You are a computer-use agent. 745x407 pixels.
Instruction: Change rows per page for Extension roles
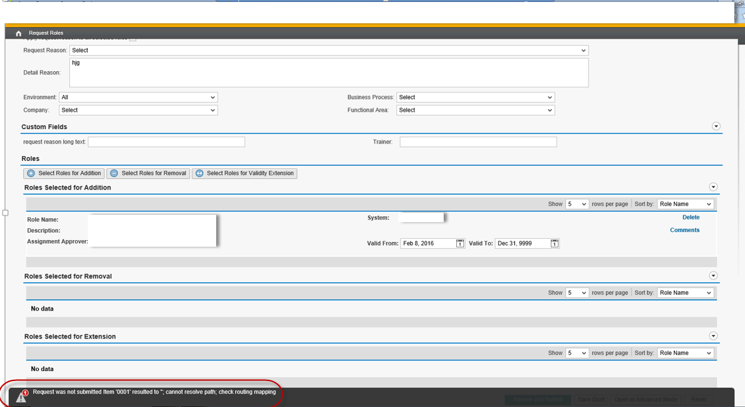(x=577, y=353)
